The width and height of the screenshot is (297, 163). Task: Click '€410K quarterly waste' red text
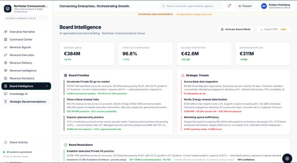point(195,129)
